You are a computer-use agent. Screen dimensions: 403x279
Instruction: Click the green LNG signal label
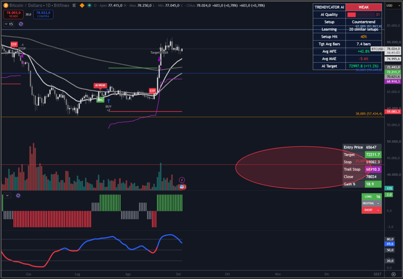coord(100,100)
